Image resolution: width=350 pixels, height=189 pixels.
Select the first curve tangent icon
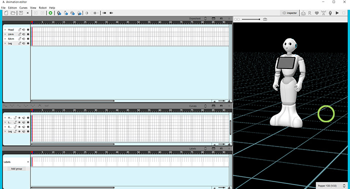click(5, 106)
